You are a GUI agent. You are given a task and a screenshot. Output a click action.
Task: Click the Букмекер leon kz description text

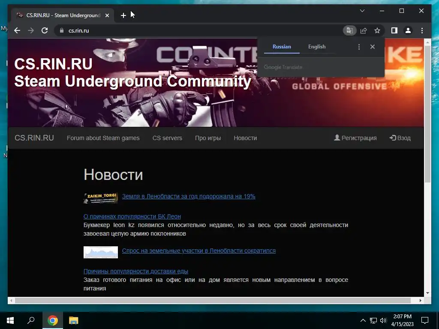216,229
